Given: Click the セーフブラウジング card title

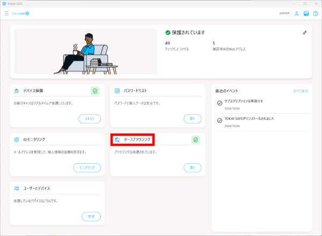Looking at the screenshot, I should click(138, 140).
